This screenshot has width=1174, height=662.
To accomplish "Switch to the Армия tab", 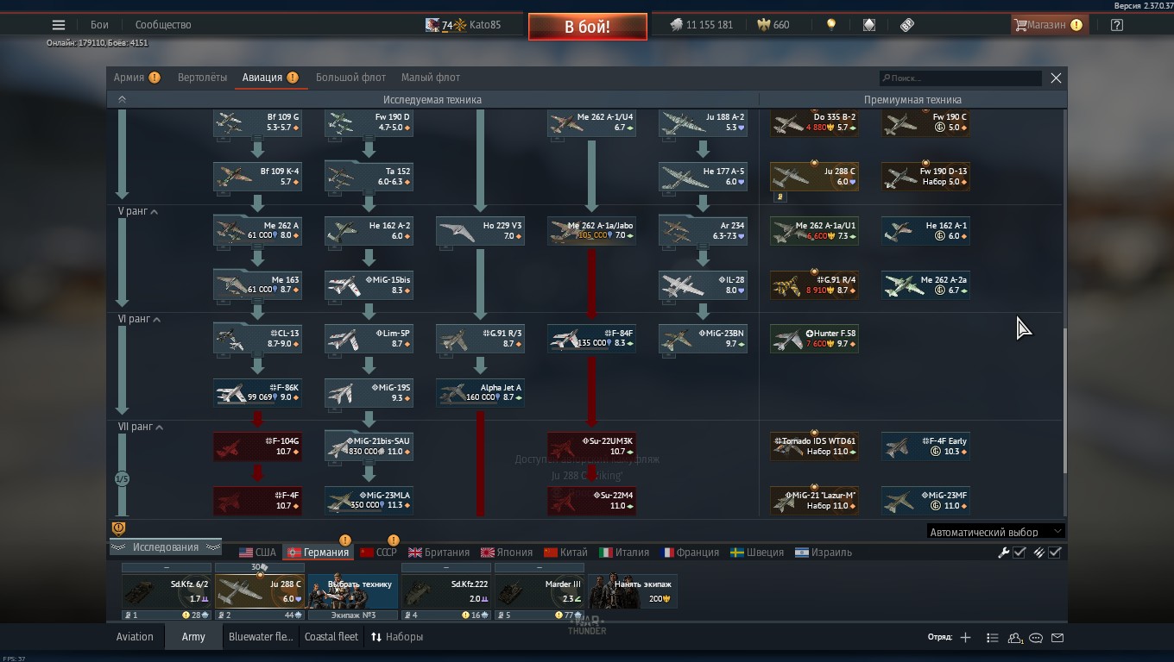I will tap(129, 78).
